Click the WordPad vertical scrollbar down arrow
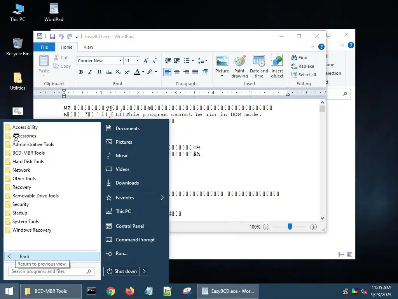The height and width of the screenshot is (299, 398). pos(322,218)
